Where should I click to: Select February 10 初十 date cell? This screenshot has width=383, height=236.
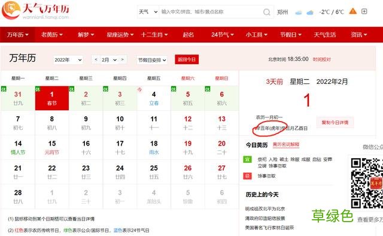[x=120, y=123]
